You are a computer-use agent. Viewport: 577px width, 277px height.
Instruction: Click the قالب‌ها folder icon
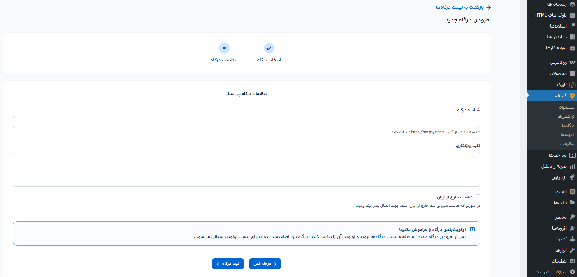coord(572,202)
